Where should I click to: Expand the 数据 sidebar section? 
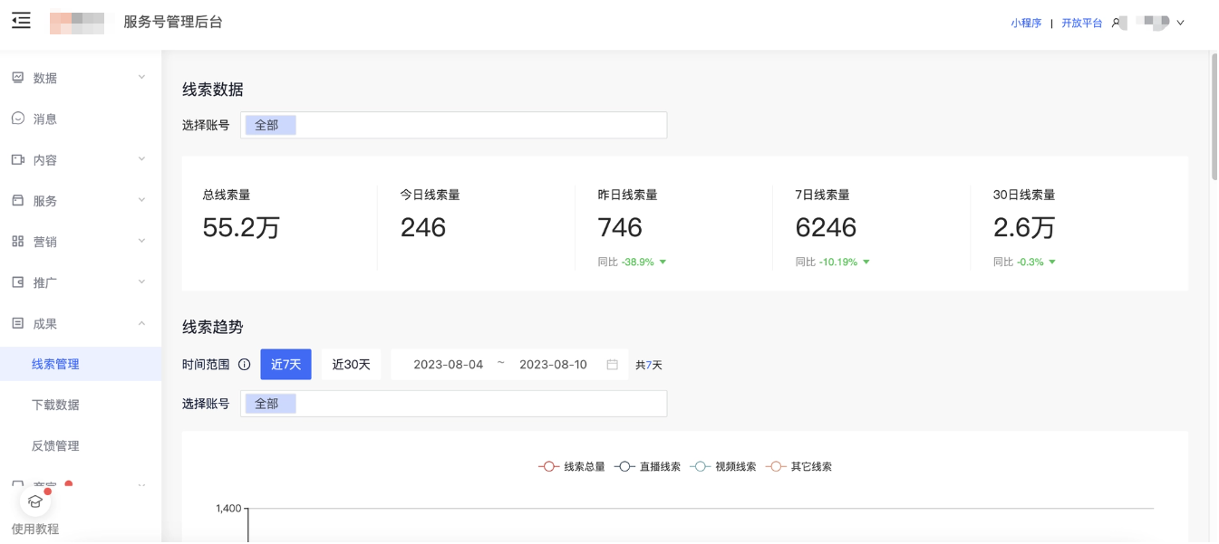[140, 78]
